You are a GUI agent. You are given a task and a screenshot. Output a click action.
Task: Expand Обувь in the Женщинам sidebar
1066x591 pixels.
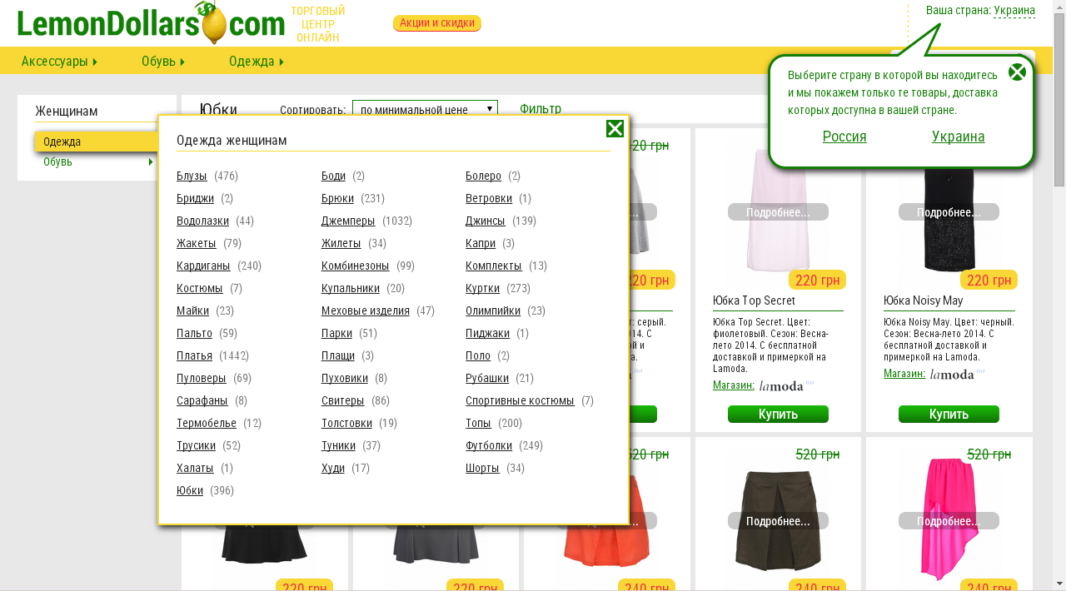pyautogui.click(x=97, y=161)
